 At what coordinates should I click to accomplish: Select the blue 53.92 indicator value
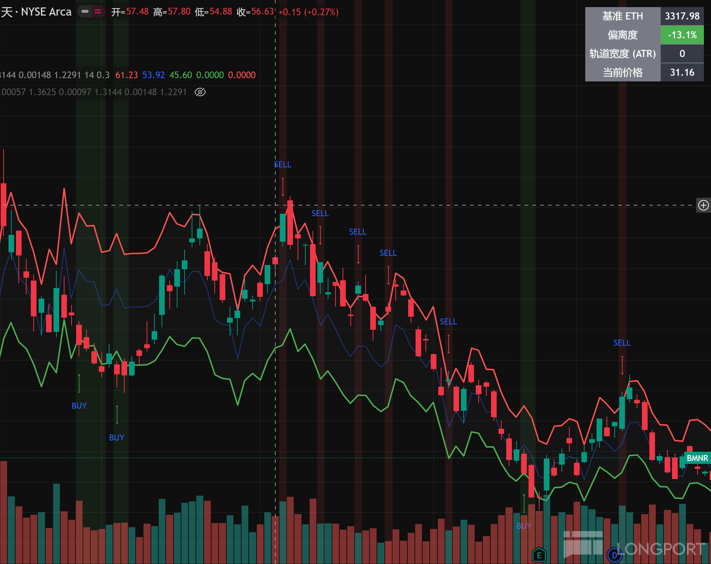click(153, 75)
